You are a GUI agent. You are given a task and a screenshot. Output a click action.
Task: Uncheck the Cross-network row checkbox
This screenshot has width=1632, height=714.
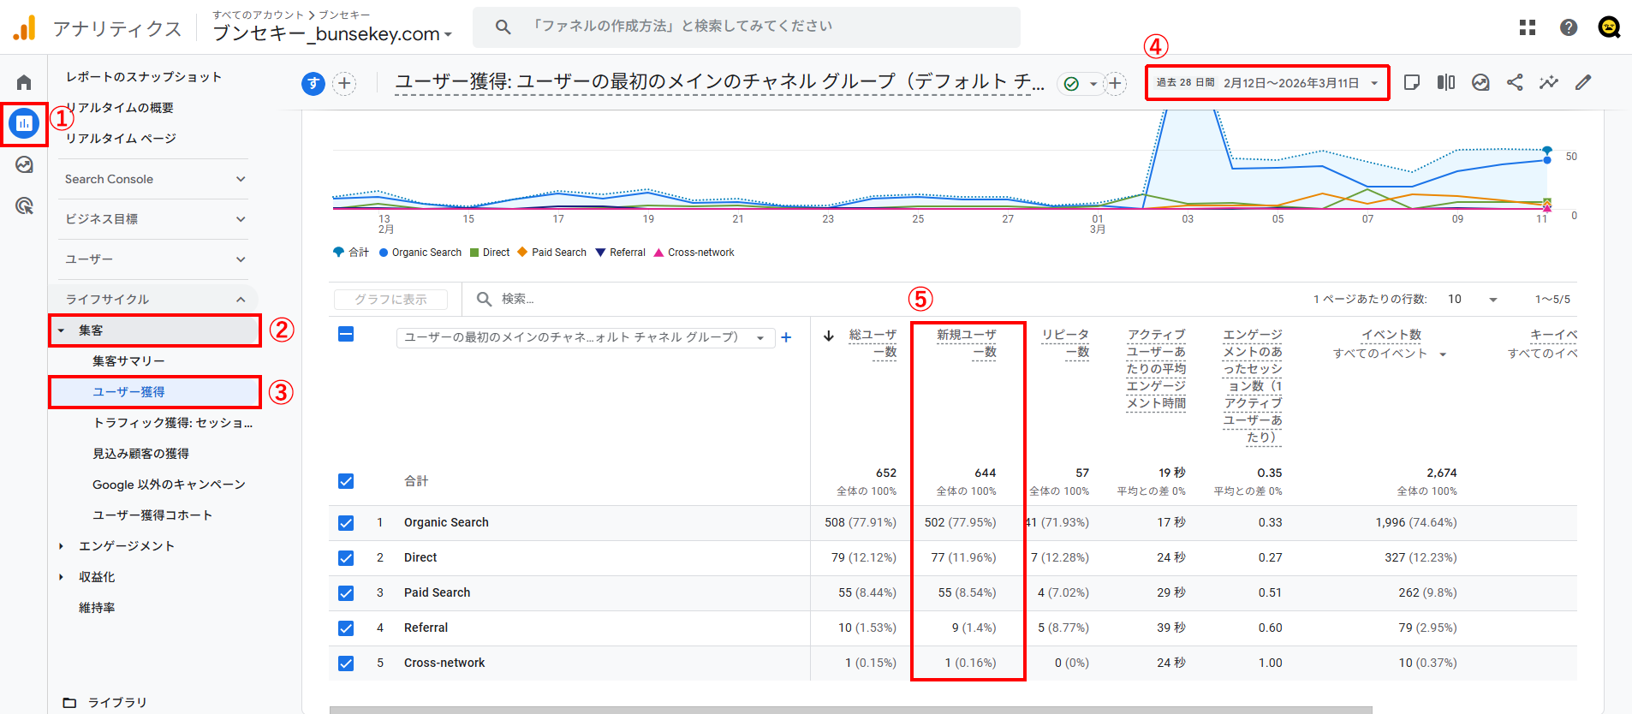[346, 663]
